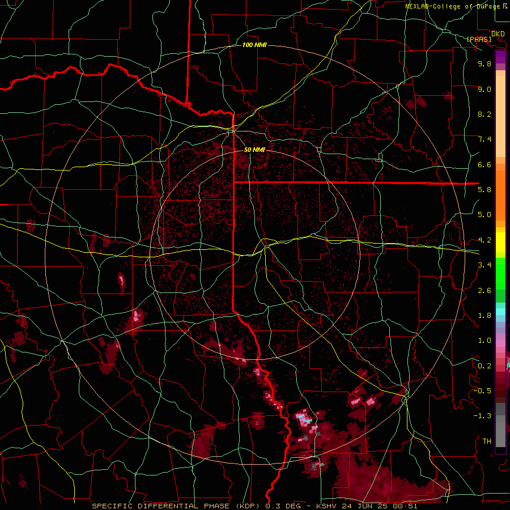Screen dimensions: 510x510
Task: Click the 5.8 value on color scale
Action: [x=484, y=190]
